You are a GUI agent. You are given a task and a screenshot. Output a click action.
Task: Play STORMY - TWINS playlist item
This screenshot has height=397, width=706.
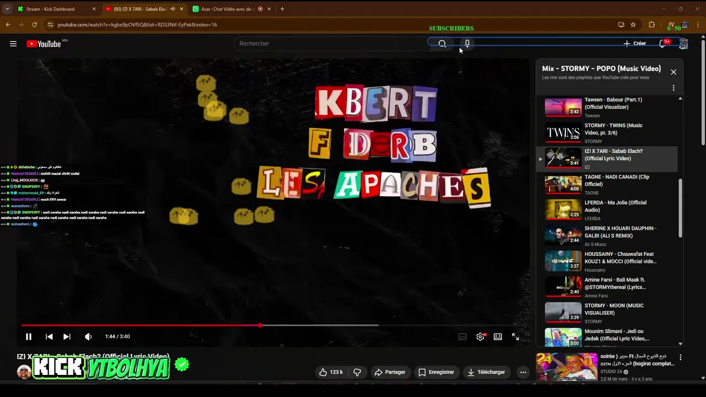[x=607, y=133]
